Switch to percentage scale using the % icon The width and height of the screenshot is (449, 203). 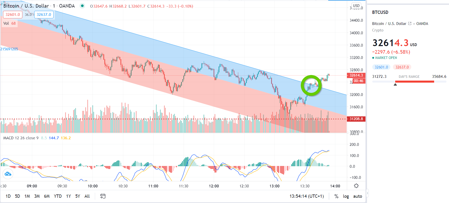pos(337,196)
